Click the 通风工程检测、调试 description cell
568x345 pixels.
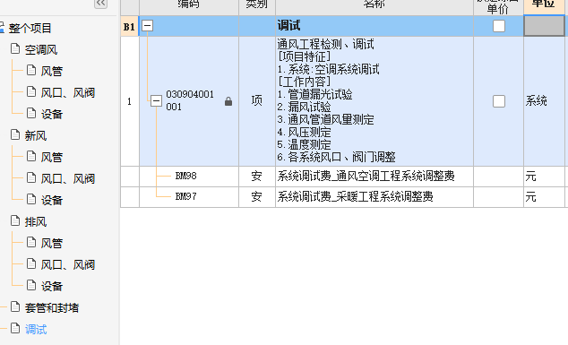(x=374, y=101)
